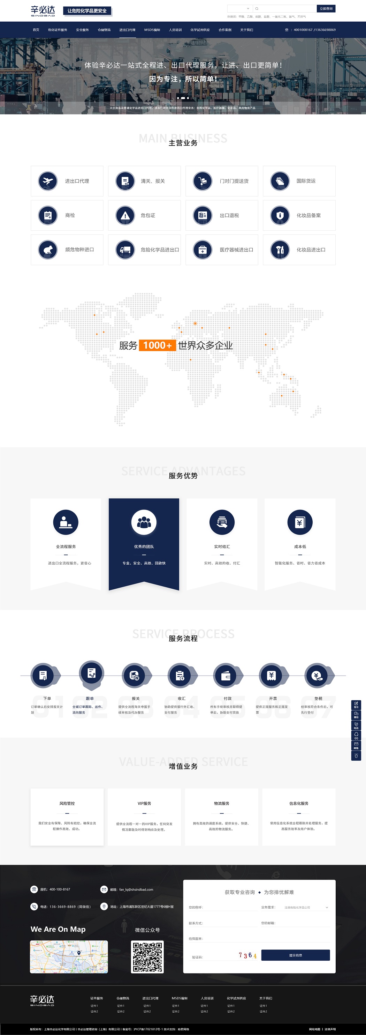Open the 濒危物种进口 animal icon

pyautogui.click(x=48, y=250)
